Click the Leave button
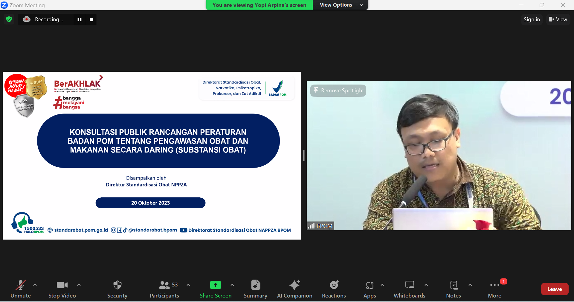The height and width of the screenshot is (302, 574). point(555,289)
